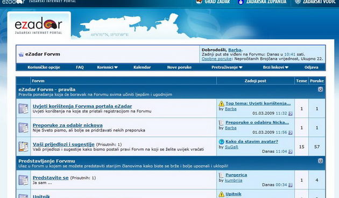Click the Poruke column header

tap(317, 81)
